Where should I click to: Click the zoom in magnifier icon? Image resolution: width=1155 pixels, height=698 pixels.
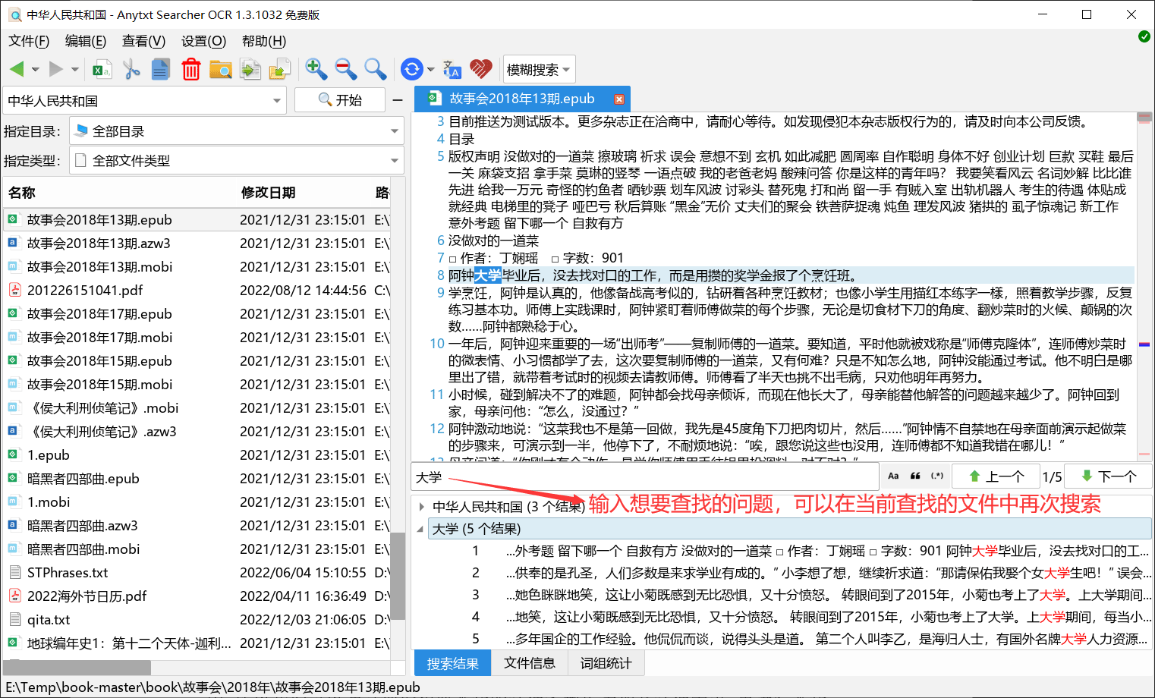(316, 69)
